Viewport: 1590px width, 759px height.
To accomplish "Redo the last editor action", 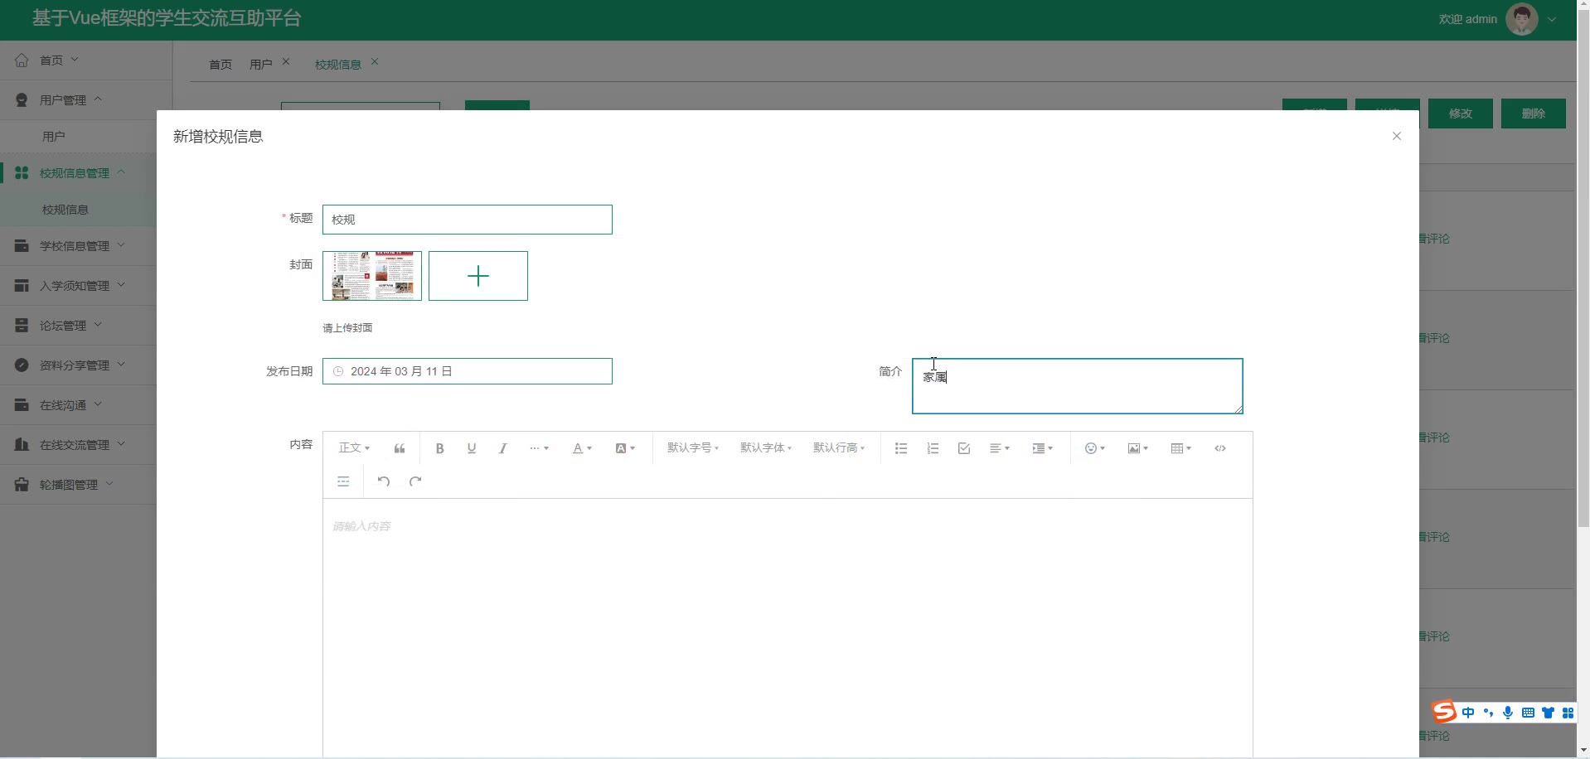I will coord(415,481).
